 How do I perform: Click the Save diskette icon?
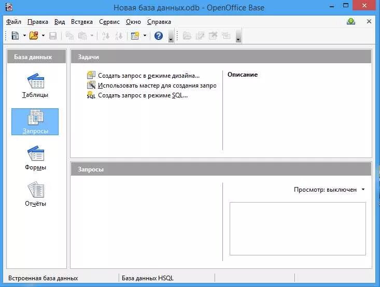pos(53,36)
